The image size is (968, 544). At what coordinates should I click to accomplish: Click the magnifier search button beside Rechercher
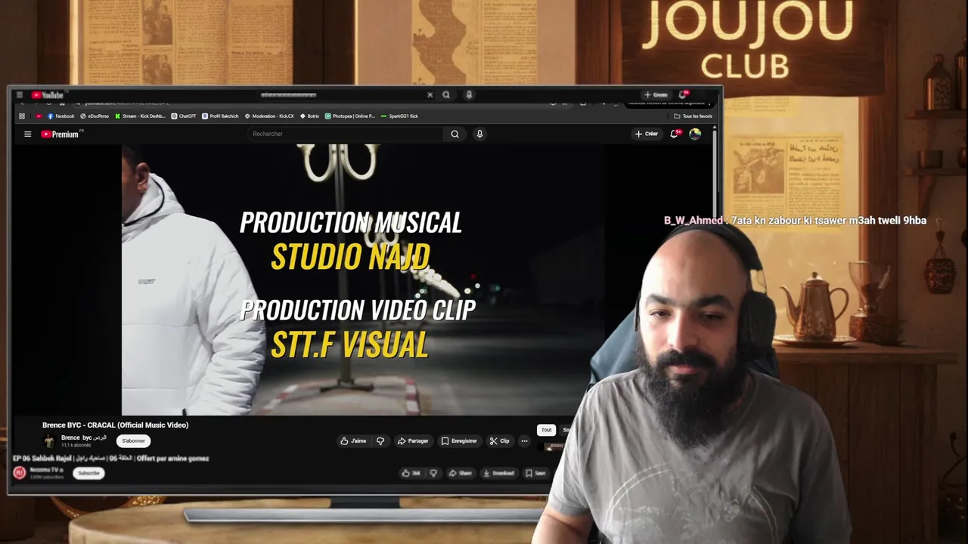click(x=455, y=134)
